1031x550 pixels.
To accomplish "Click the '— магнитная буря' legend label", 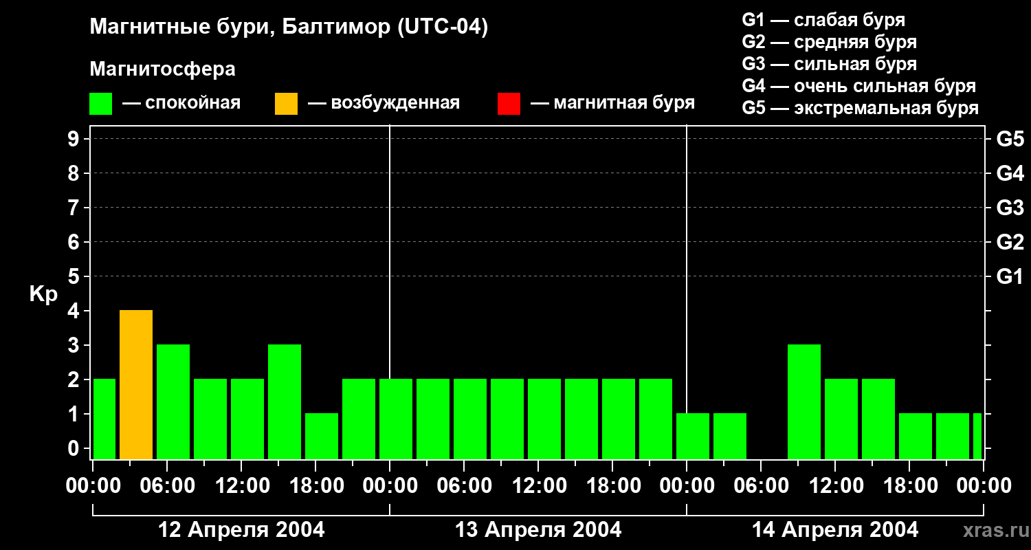I will (x=612, y=104).
